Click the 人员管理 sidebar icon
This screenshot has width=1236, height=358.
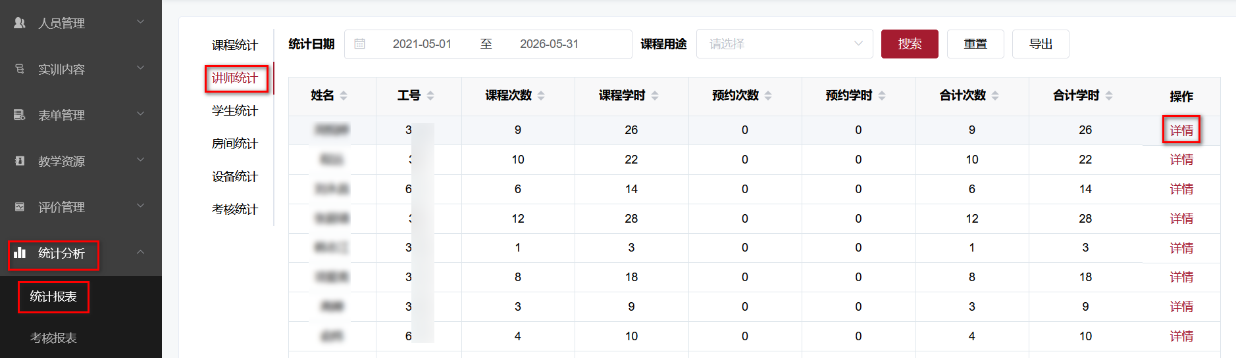click(20, 23)
